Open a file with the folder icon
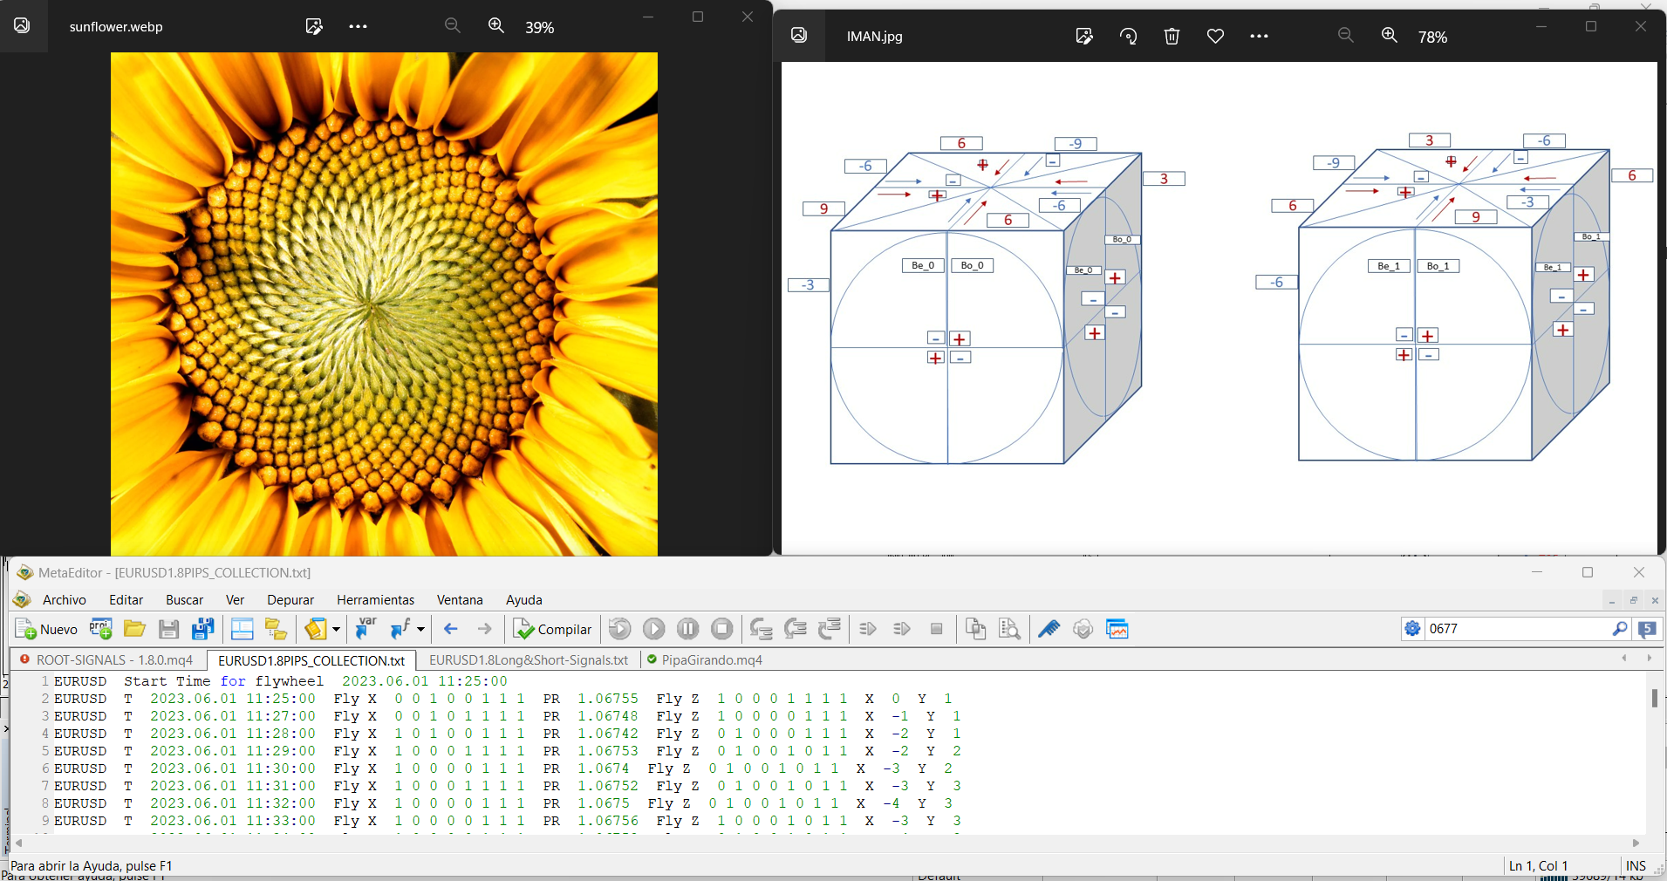The width and height of the screenshot is (1667, 881). pos(134,629)
